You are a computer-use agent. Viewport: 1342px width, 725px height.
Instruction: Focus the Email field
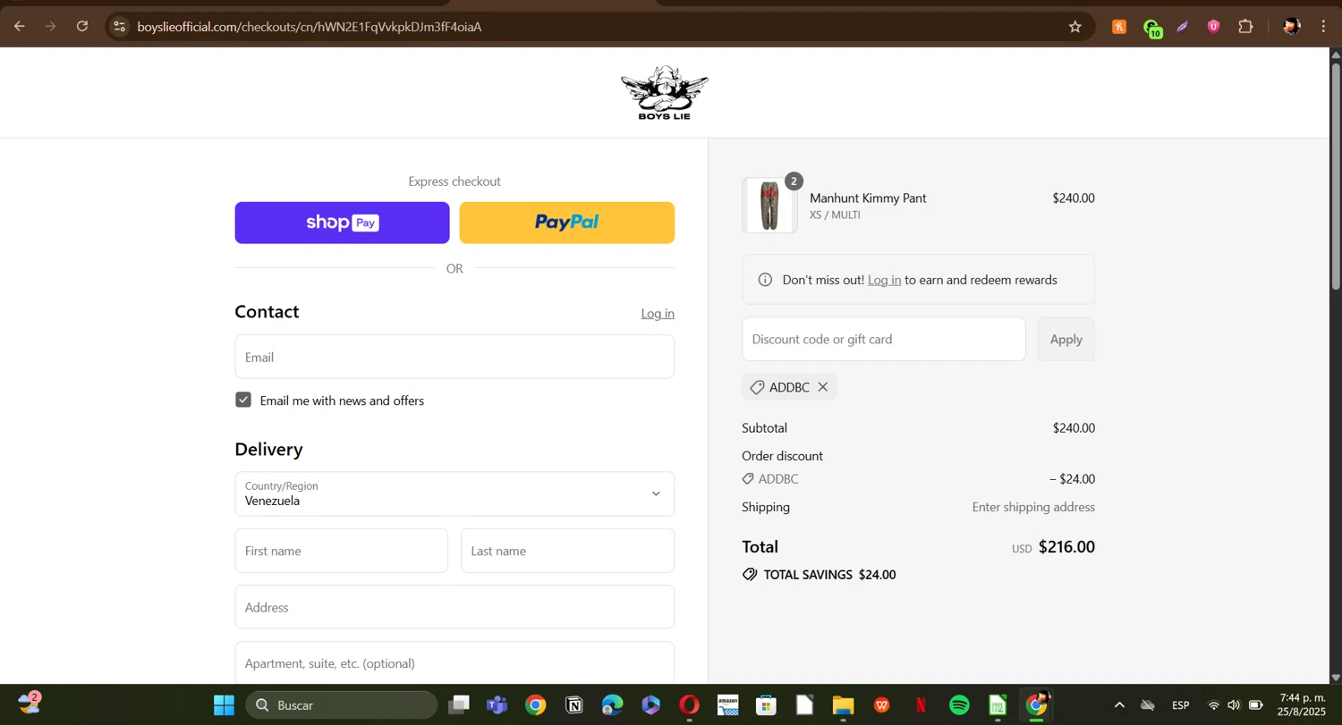(454, 357)
